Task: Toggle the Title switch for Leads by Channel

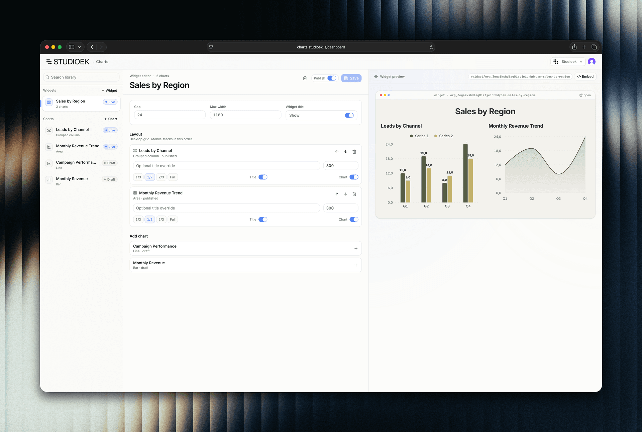Action: click(263, 177)
